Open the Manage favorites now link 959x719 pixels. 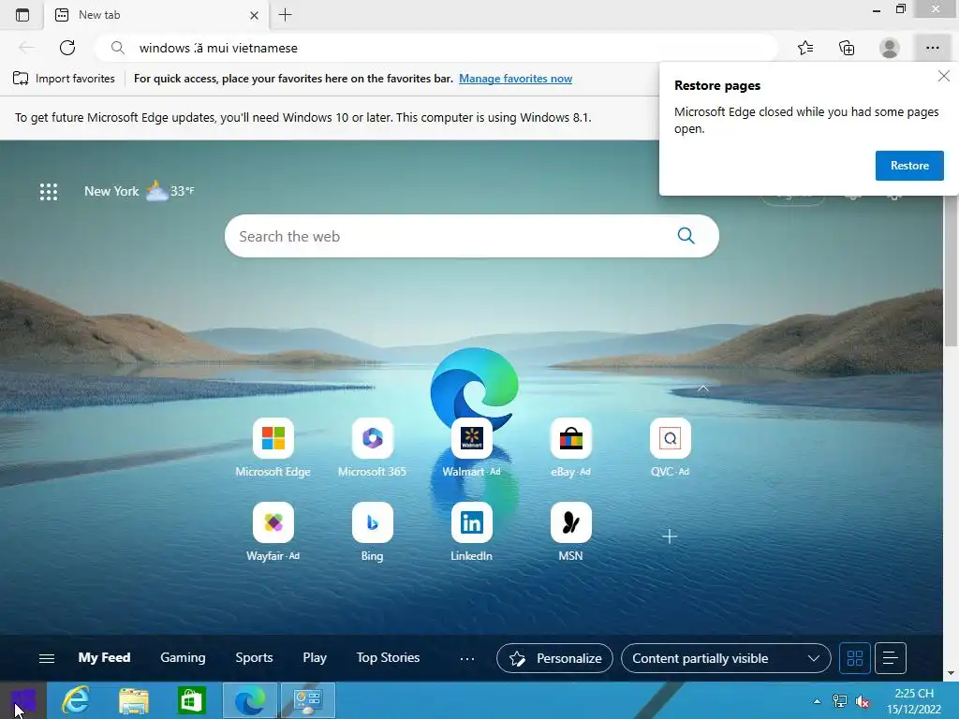click(x=516, y=79)
